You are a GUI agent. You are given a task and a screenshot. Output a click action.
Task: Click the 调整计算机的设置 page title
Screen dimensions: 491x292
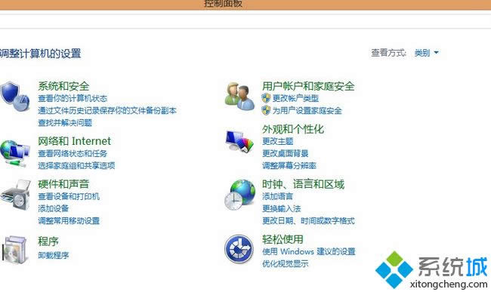[x=41, y=54]
